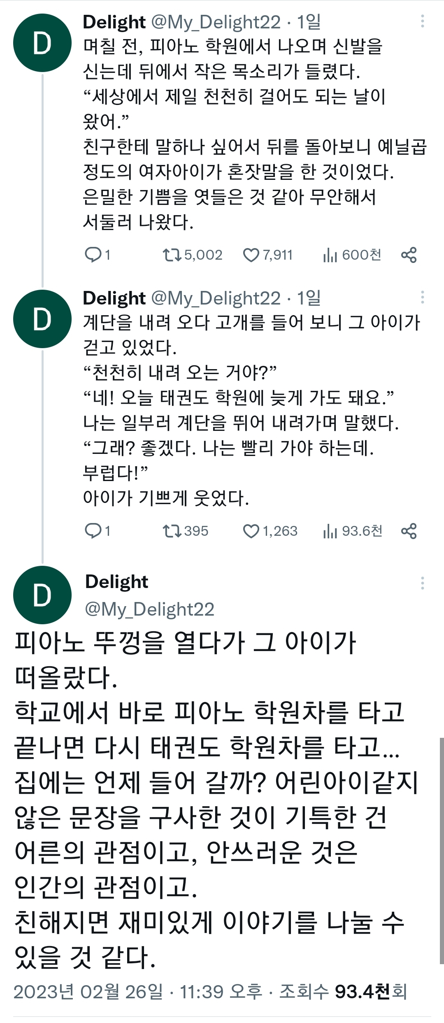The width and height of the screenshot is (444, 1023).
Task: Reply to the second tweet about 계단
Action: pos(93,531)
